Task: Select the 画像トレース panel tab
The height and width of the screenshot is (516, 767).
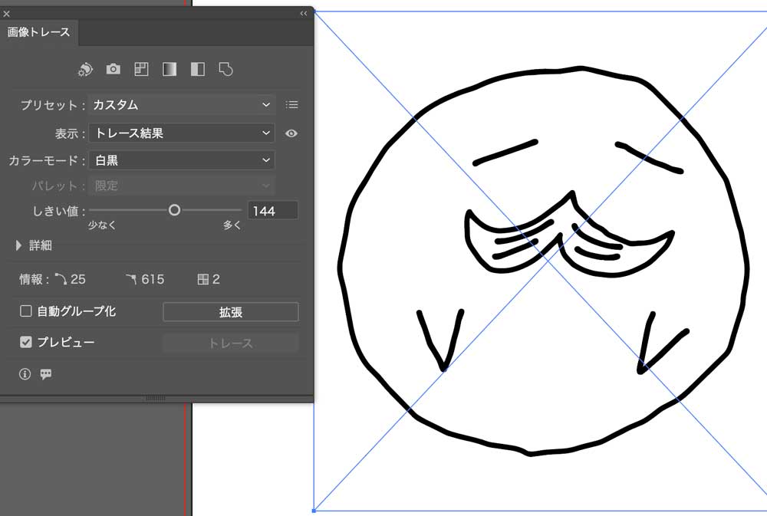Action: tap(38, 32)
